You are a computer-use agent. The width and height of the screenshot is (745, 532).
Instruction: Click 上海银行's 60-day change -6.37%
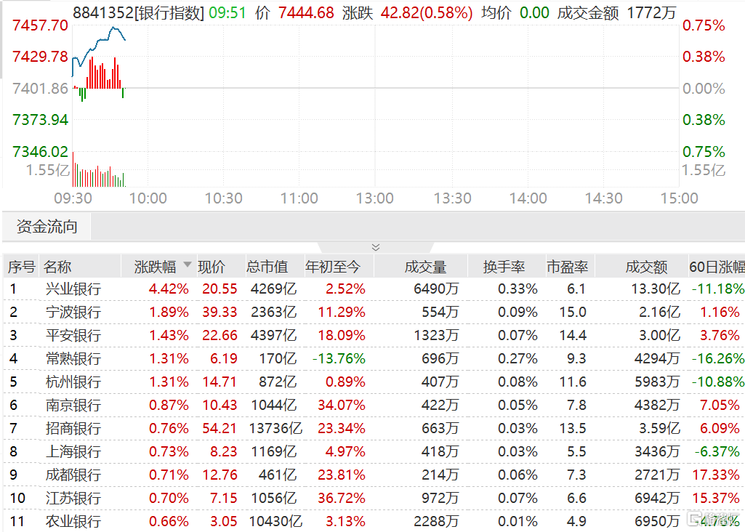click(717, 452)
